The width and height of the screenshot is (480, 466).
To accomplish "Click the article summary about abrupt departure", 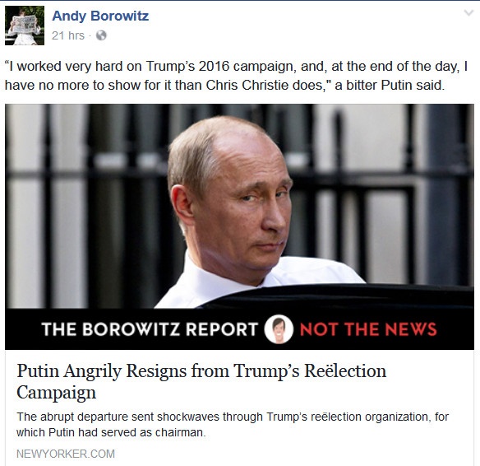I will tap(233, 425).
